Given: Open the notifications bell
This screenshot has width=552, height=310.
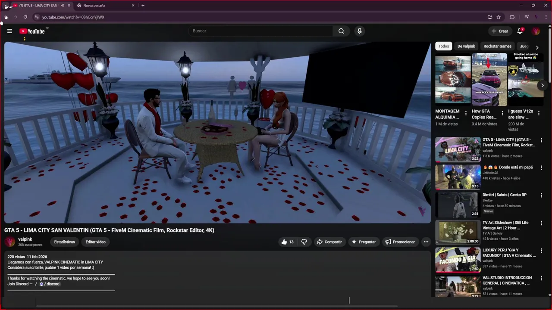Looking at the screenshot, I should click(520, 31).
